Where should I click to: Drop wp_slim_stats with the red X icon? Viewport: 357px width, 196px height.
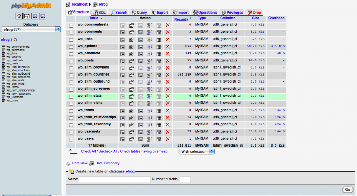click(168, 96)
